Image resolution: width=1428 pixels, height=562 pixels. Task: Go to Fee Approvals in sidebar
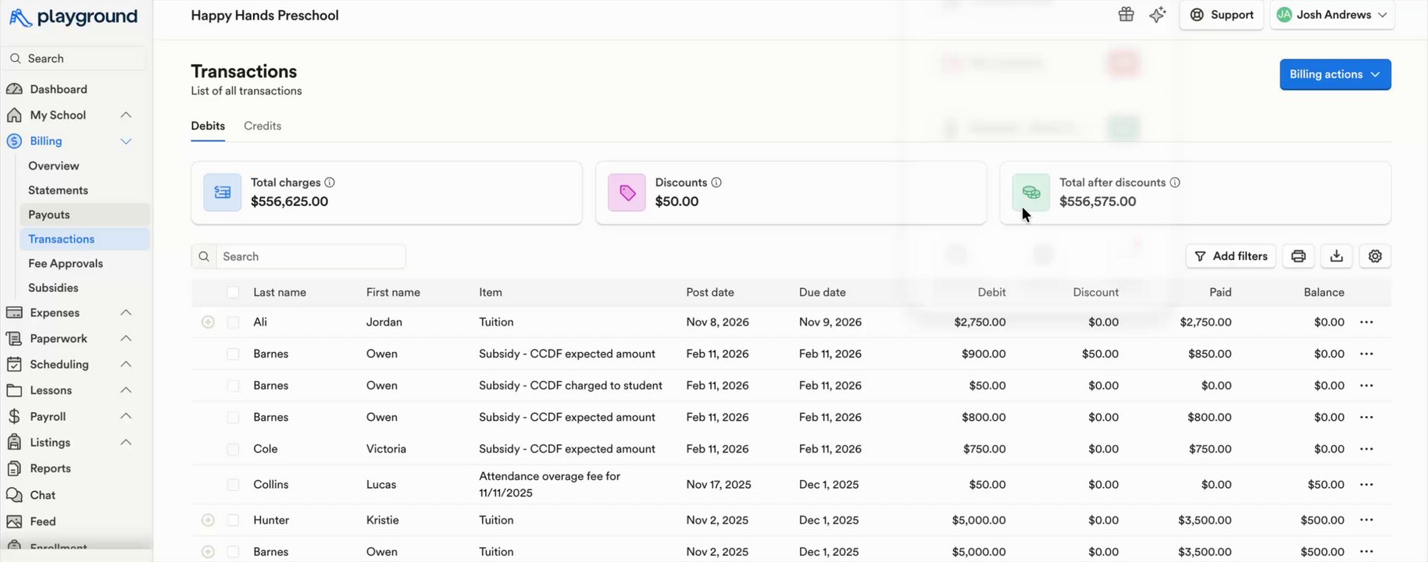pos(66,264)
